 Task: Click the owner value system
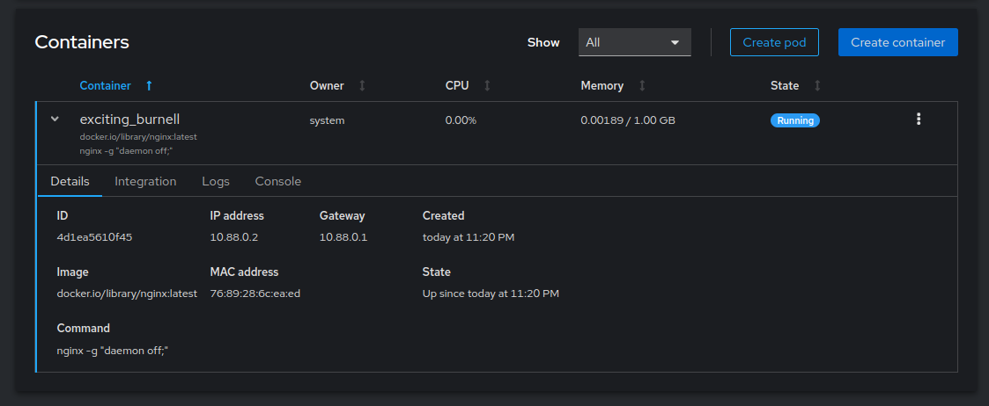[x=327, y=120]
